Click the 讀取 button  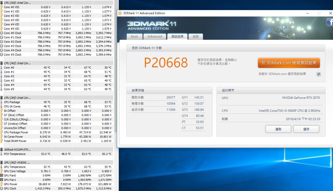278,129
